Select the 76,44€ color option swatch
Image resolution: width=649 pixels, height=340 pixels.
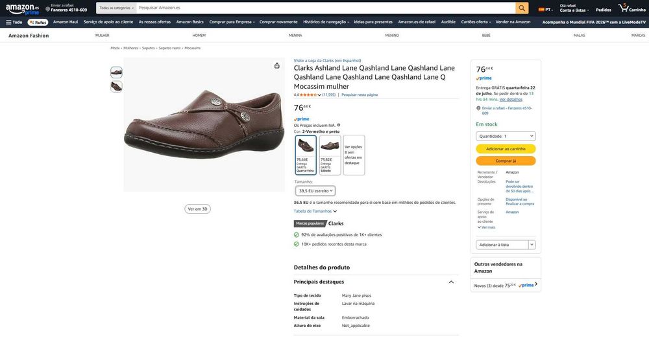pos(306,155)
